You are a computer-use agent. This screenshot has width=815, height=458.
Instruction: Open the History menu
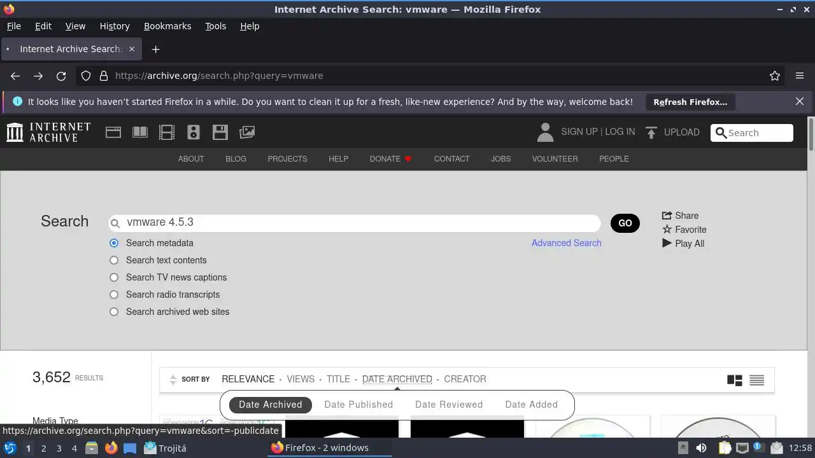pyautogui.click(x=115, y=26)
